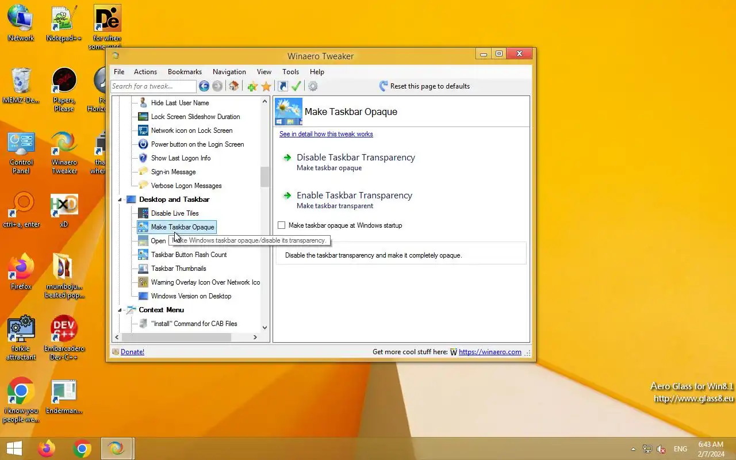The height and width of the screenshot is (460, 736).
Task: Click the grey forward navigation arrow
Action: coord(217,86)
